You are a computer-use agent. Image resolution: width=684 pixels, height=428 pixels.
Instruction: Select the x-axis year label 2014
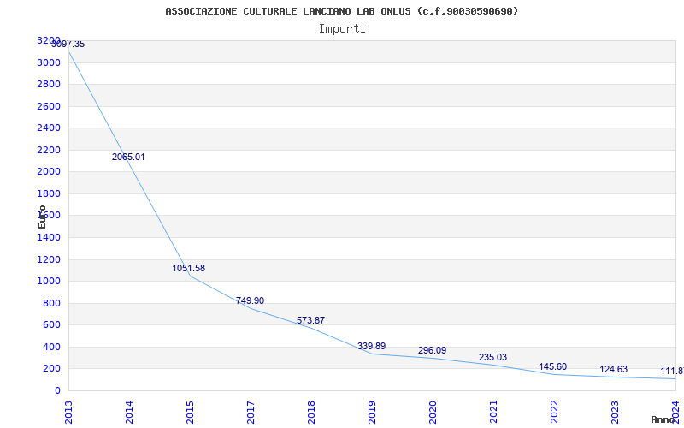point(129,413)
